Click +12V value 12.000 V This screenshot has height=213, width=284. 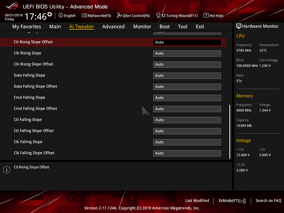coord(243,155)
